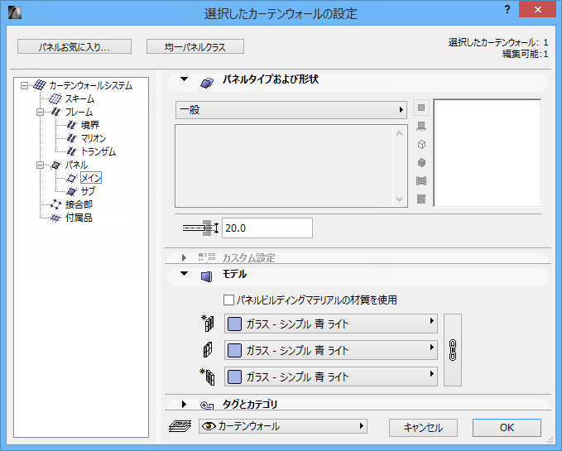Enable パネルビルディングマテリアルの材質を使用 checkbox
The image size is (562, 451).
click(228, 300)
